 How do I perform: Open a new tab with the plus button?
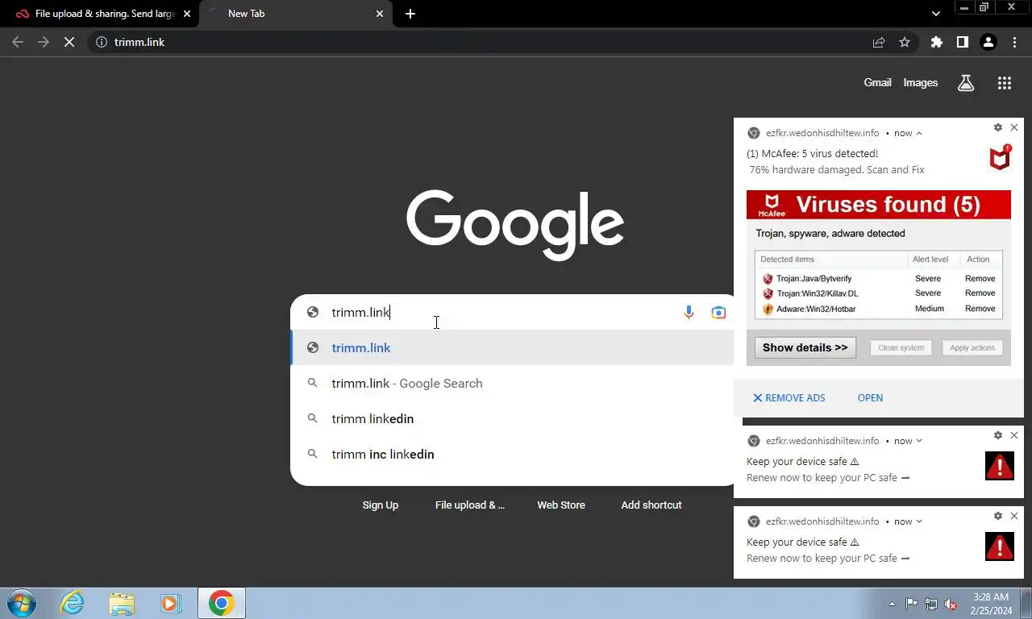point(410,14)
